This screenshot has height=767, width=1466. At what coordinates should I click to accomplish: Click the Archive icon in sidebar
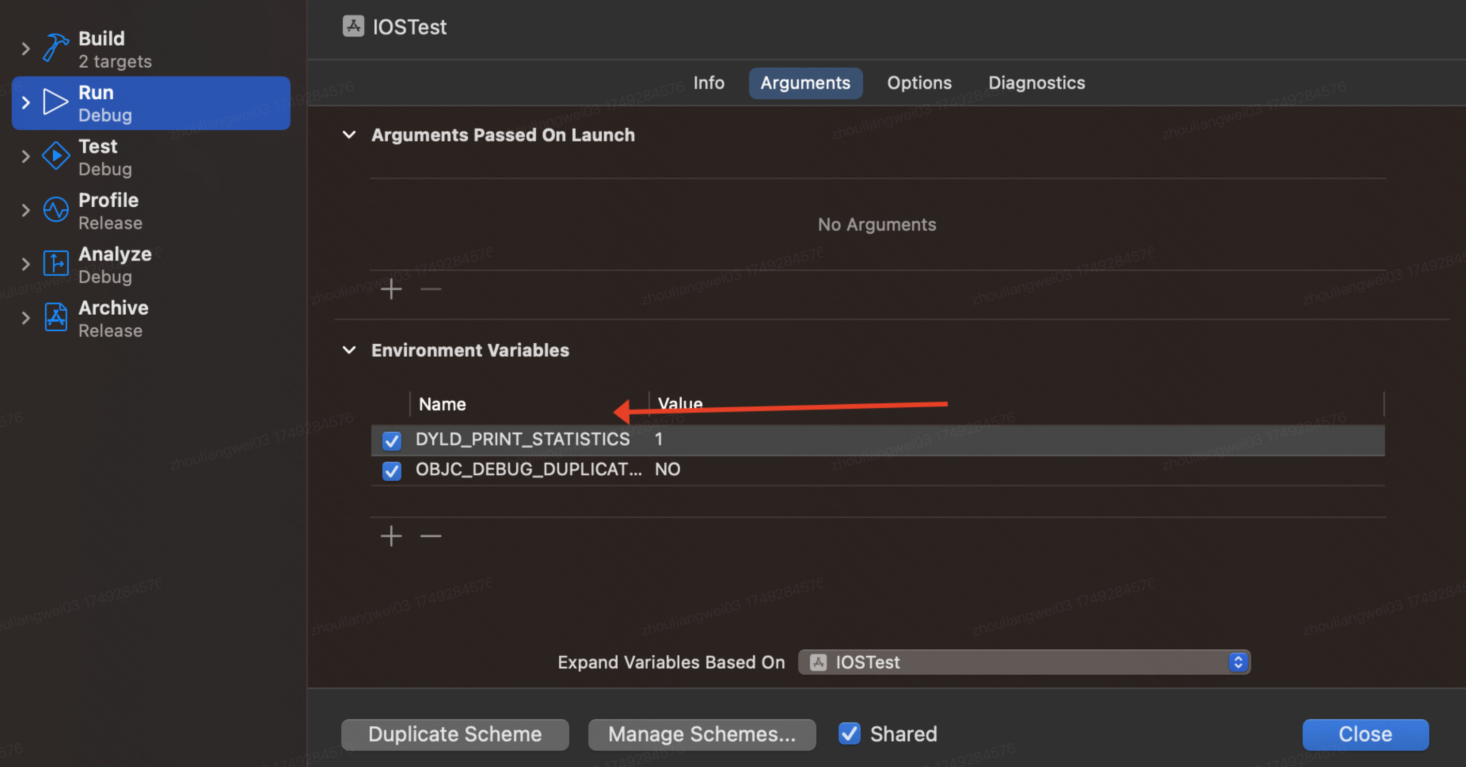56,317
